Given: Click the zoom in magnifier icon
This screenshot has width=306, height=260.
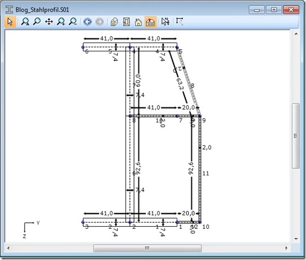Looking at the screenshot, I should pyautogui.click(x=61, y=22).
